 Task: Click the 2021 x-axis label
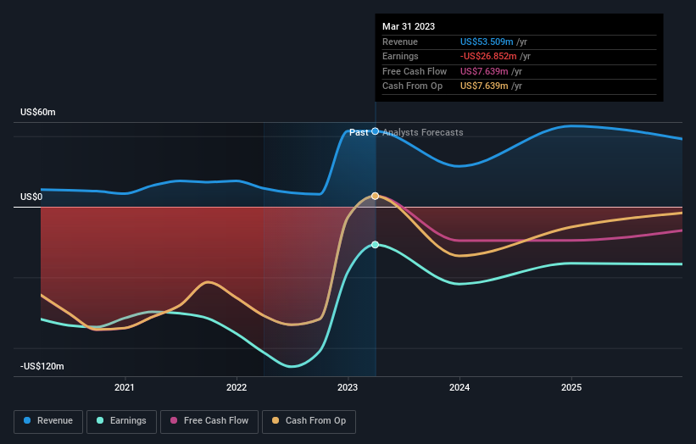click(125, 388)
